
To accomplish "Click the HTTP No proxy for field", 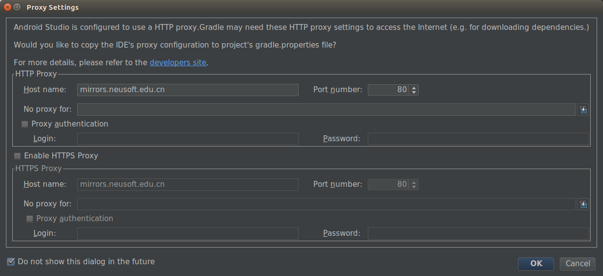I will (326, 109).
